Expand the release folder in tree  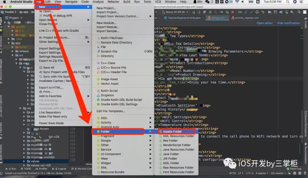click(x=12, y=51)
